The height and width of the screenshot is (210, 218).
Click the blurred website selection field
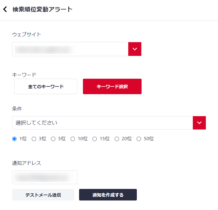[70, 49]
